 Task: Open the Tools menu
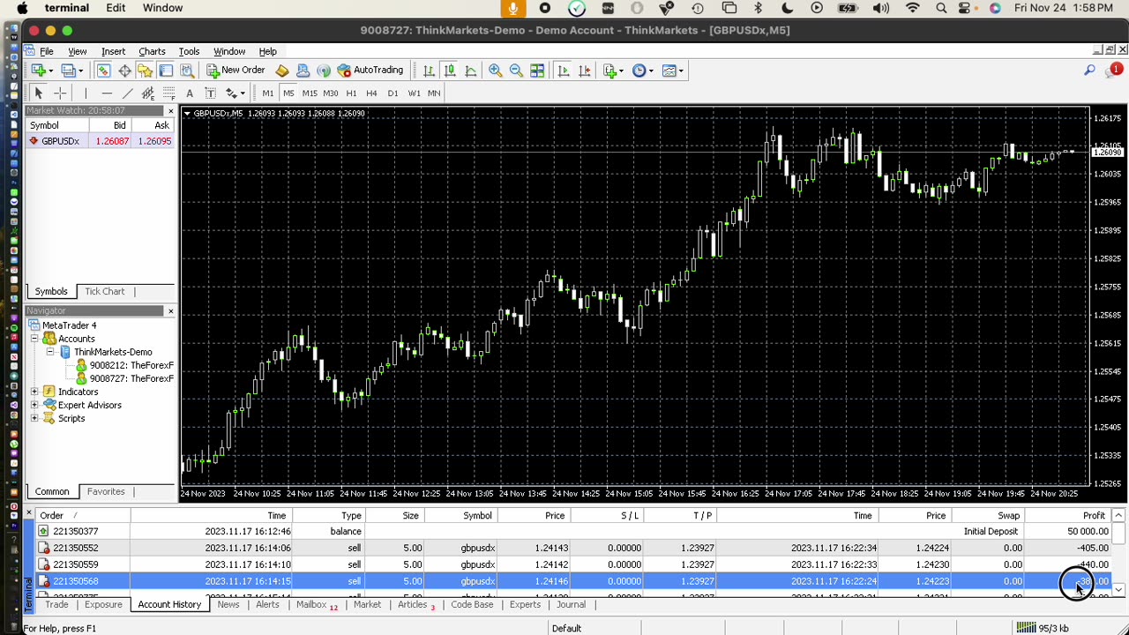click(189, 51)
